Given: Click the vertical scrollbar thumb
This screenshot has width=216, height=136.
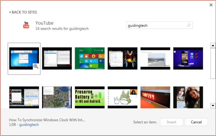Looking at the screenshot, I should click(213, 63).
